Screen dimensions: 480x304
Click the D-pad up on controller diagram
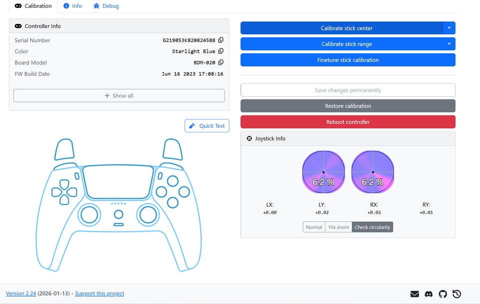coord(64,184)
